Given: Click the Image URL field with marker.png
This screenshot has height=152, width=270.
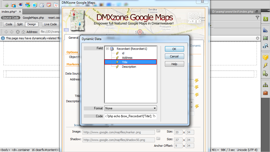Looking at the screenshot, I should (x=119, y=132).
